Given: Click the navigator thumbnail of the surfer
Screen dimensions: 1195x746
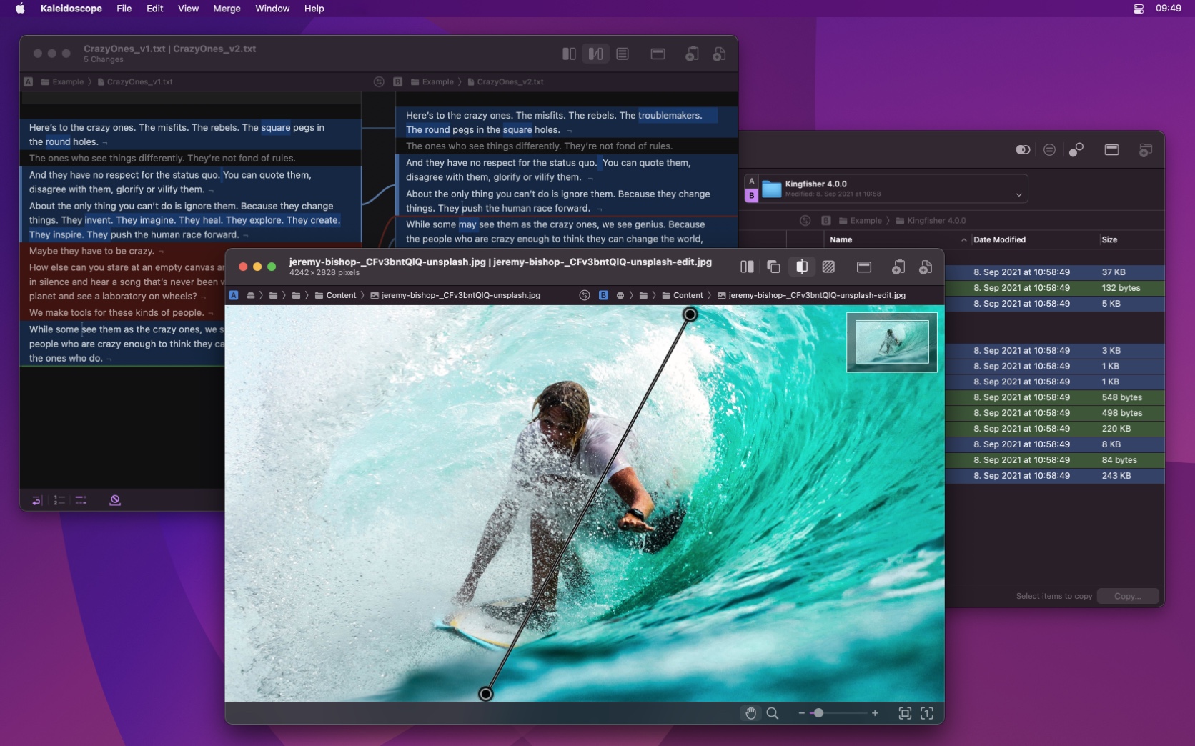Looking at the screenshot, I should (x=892, y=342).
